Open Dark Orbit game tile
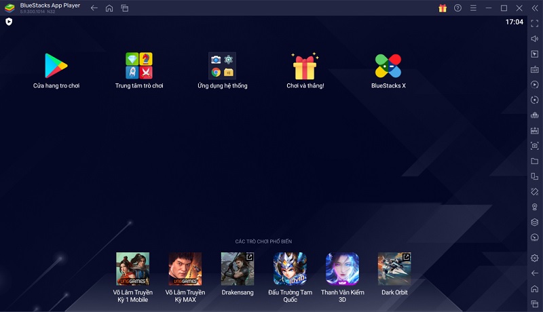Viewport: 543px width, 312px height. (x=394, y=269)
